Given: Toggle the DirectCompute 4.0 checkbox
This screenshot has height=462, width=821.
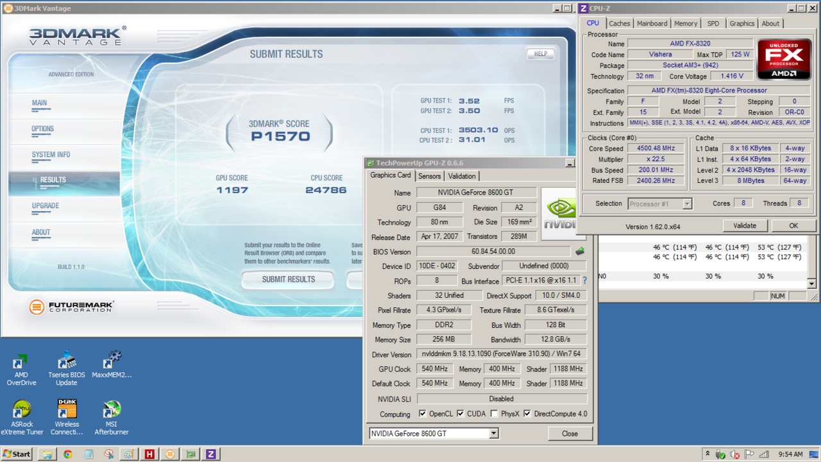Looking at the screenshot, I should click(527, 414).
